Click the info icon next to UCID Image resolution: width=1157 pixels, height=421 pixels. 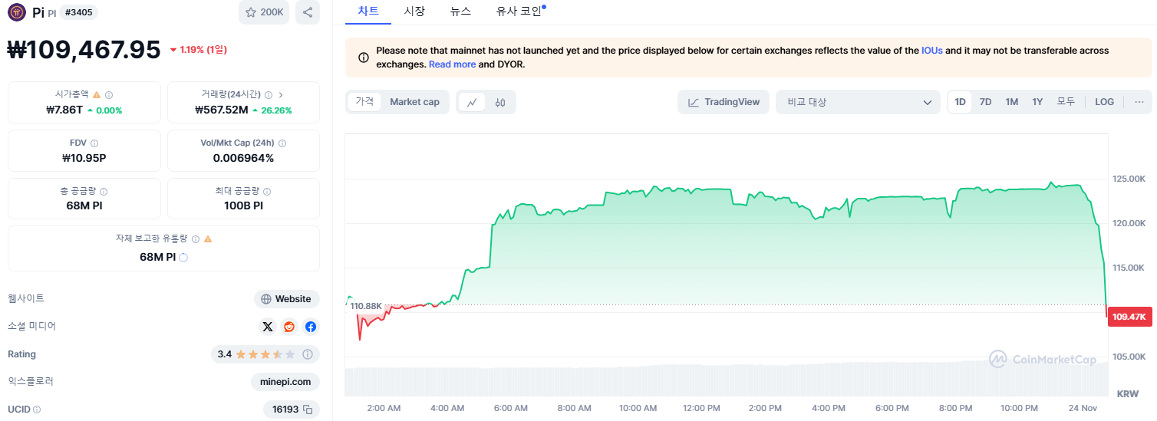tap(37, 409)
